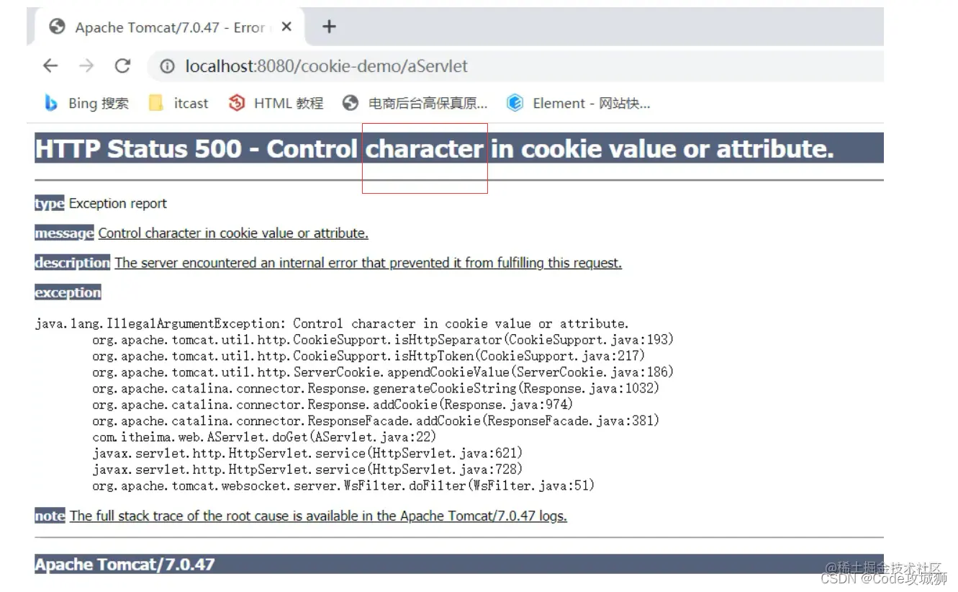Click the Apache Tomcat/7.0.47 footer heading
The width and height of the screenshot is (958, 592).
125,564
